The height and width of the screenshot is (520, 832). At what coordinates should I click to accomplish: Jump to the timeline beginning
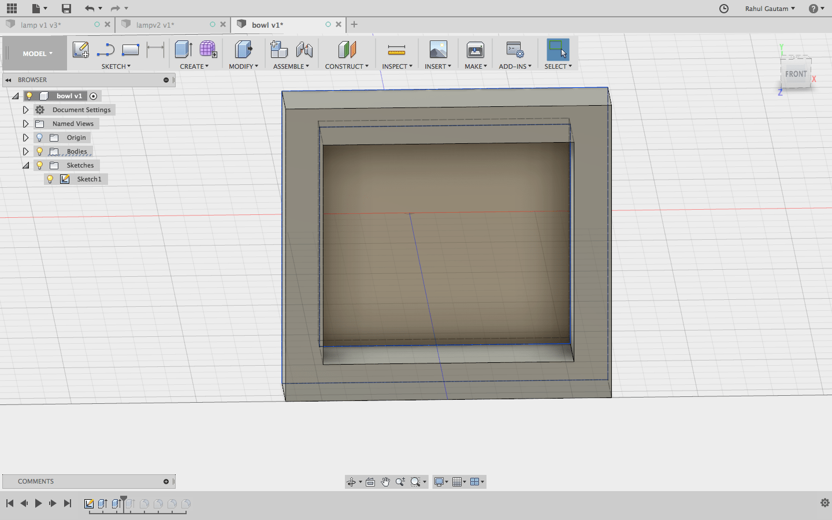(10, 503)
